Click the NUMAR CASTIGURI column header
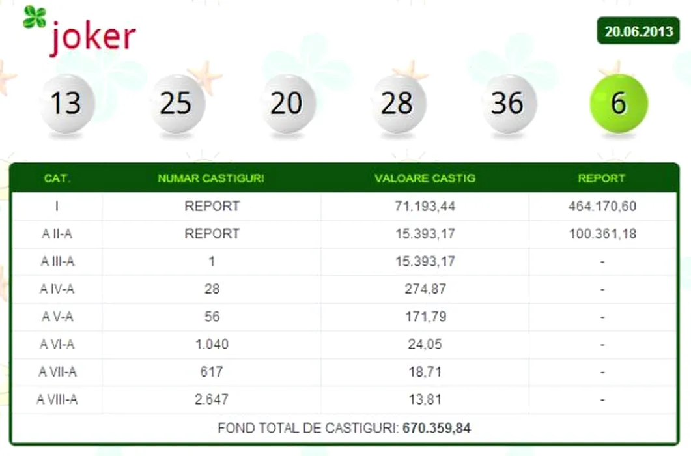 [211, 178]
